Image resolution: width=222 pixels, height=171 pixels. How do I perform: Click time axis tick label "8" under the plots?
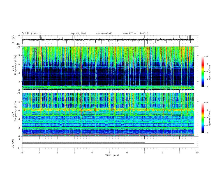pyautogui.click(x=162, y=153)
